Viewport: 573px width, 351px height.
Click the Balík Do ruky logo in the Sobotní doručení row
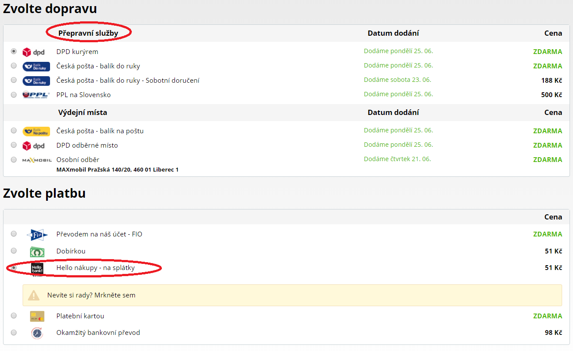36,81
